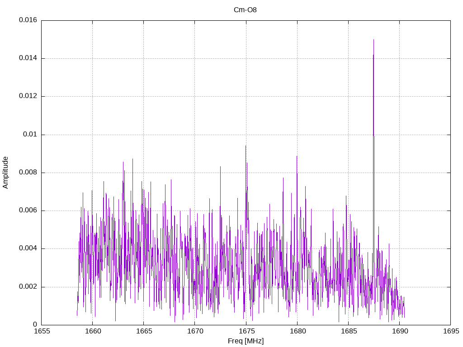Click the plot title Cm-O8

click(245, 10)
